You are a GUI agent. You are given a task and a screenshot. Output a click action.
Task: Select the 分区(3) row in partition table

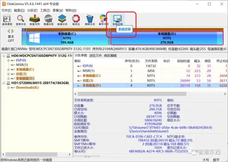click(150, 81)
